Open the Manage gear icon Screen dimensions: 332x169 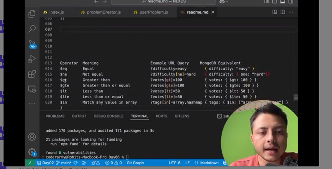coord(32,152)
